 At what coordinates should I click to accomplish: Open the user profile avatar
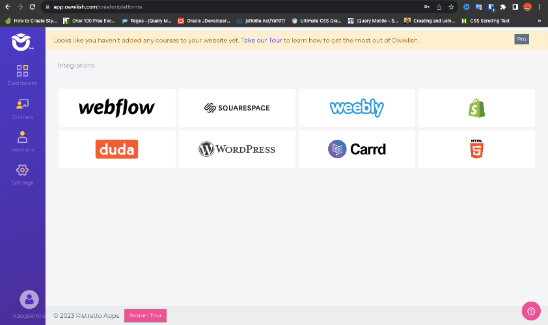pyautogui.click(x=29, y=300)
